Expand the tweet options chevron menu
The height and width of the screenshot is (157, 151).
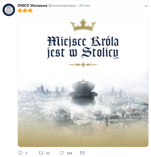point(146,6)
